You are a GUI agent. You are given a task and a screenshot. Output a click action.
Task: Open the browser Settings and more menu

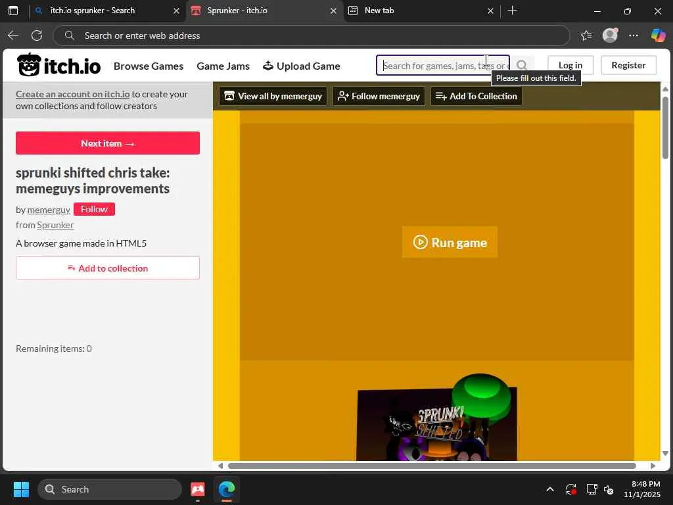[x=633, y=36]
